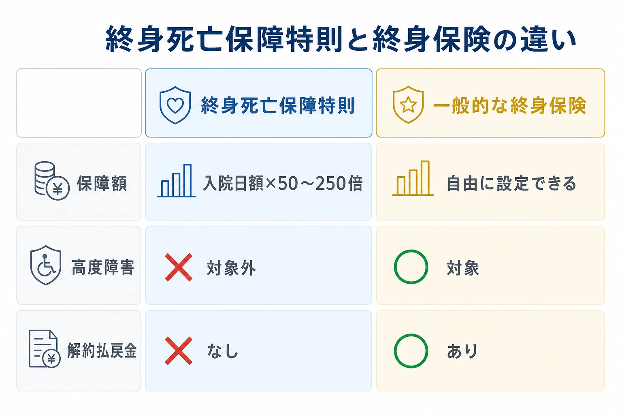622x415 pixels.
Task: Click the 保障額 row label
Action: click(x=102, y=184)
